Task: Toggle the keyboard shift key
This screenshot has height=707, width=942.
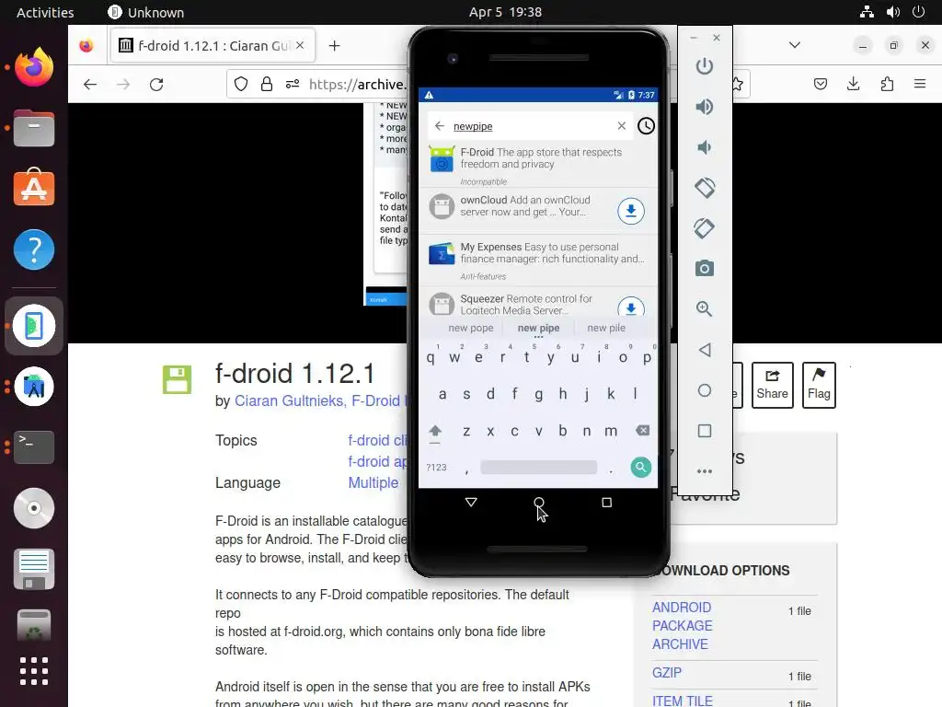Action: [x=435, y=432]
